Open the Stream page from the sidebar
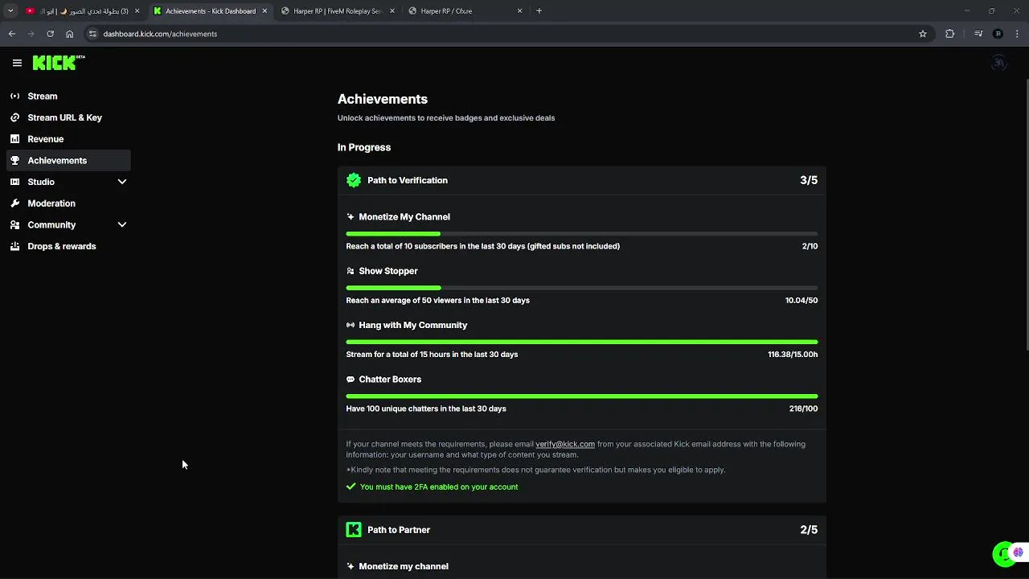The height and width of the screenshot is (579, 1029). click(x=43, y=96)
